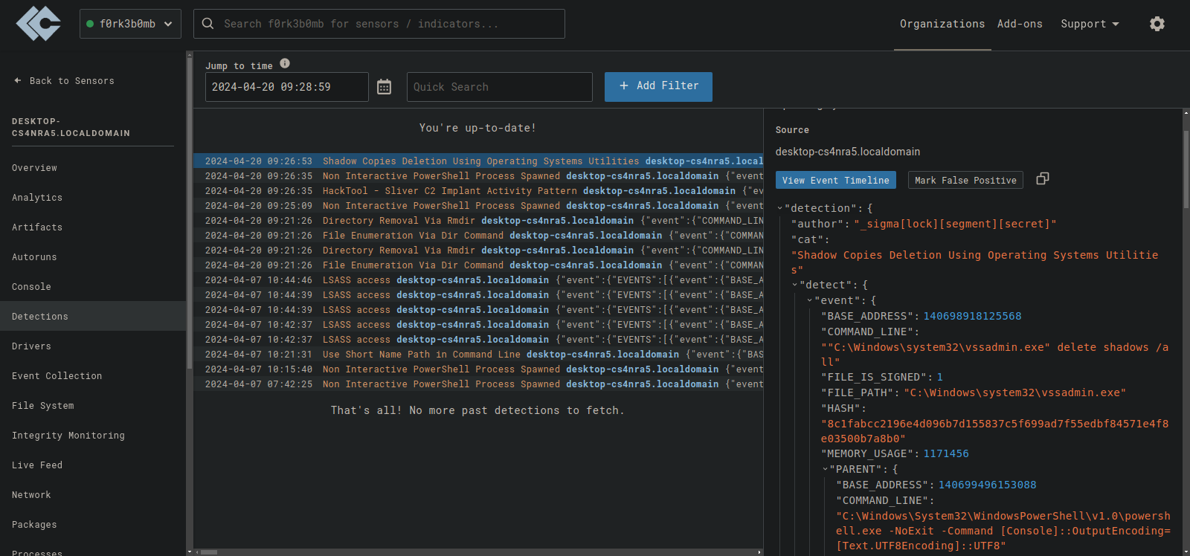This screenshot has width=1190, height=556.
Task: Select the 10:44:46 LSASS access row
Action: pos(478,280)
